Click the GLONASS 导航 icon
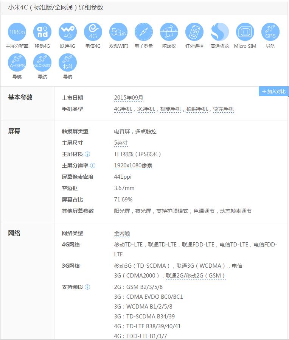This screenshot has height=340, width=289. coord(42,62)
